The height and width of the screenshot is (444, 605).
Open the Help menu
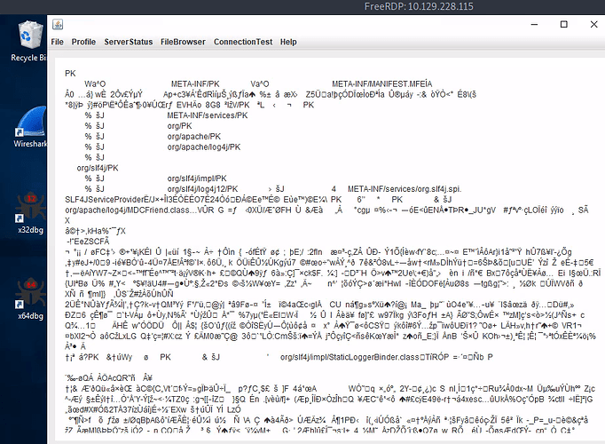click(288, 42)
